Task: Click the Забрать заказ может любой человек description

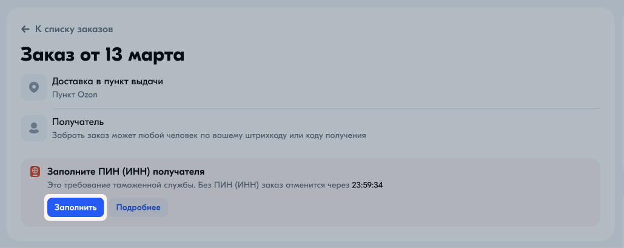Action: [209, 136]
